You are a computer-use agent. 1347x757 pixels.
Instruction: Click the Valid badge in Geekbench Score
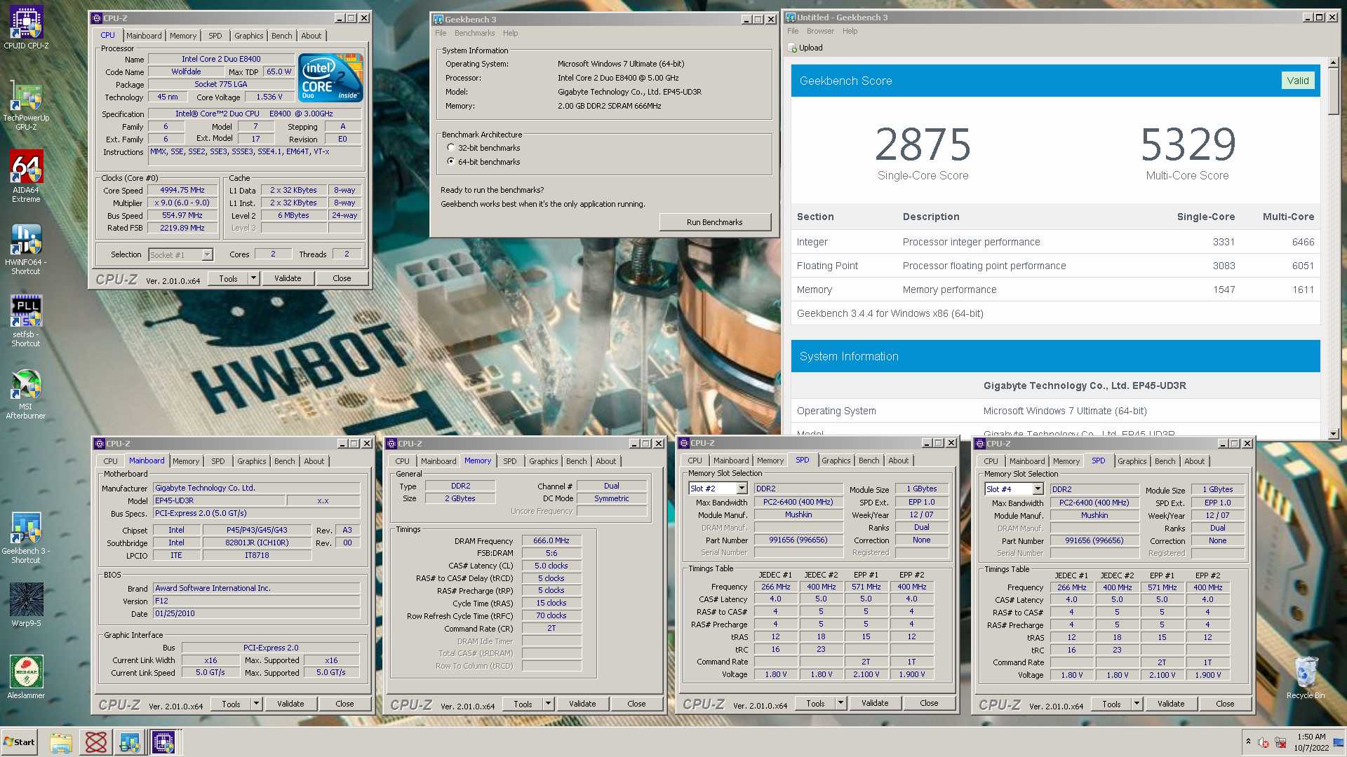click(x=1297, y=81)
